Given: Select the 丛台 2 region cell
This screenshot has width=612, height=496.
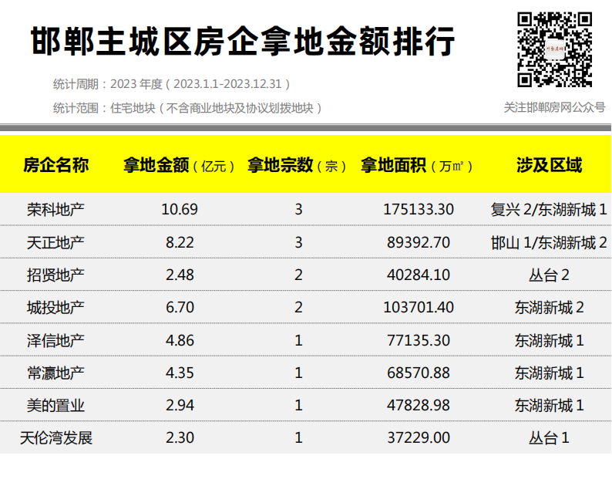Looking at the screenshot, I should click(x=549, y=275).
